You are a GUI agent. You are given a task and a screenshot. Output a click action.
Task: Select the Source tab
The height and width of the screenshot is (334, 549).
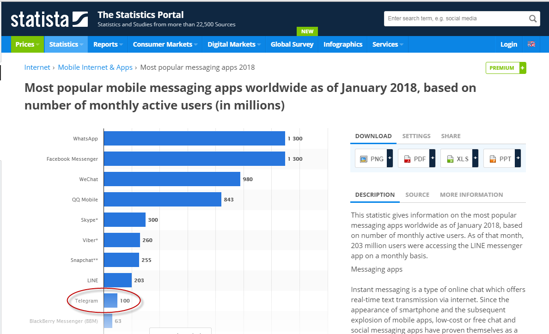(417, 195)
